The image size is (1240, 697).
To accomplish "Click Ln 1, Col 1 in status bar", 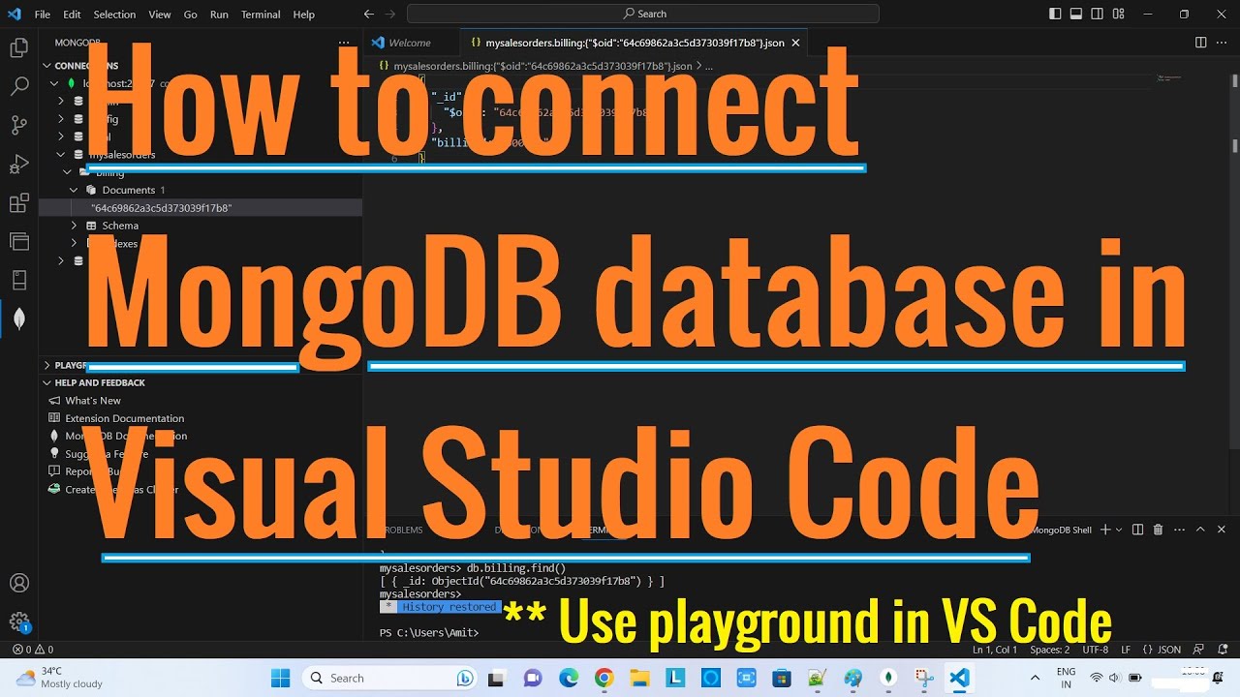I will point(995,650).
